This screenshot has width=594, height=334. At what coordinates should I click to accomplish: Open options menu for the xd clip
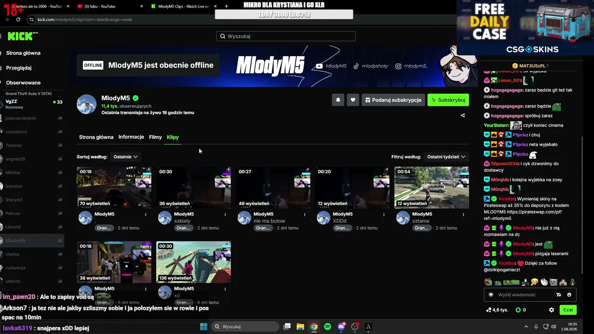click(225, 289)
